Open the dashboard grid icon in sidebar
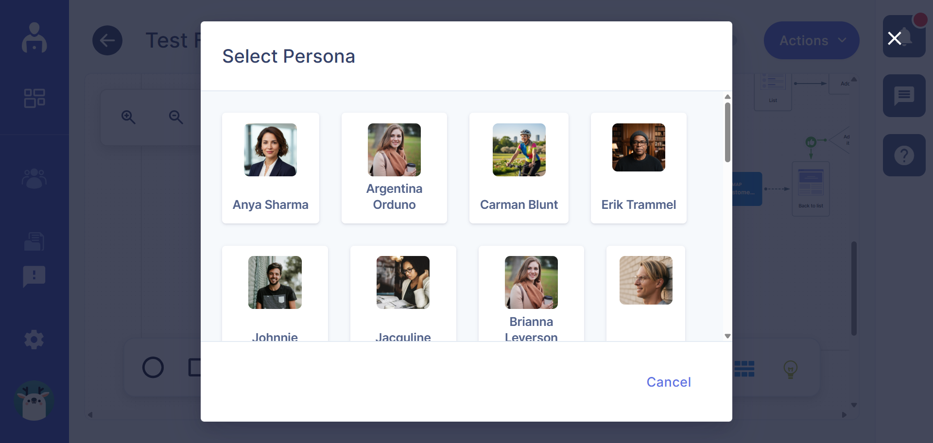This screenshot has width=933, height=443. (35, 98)
